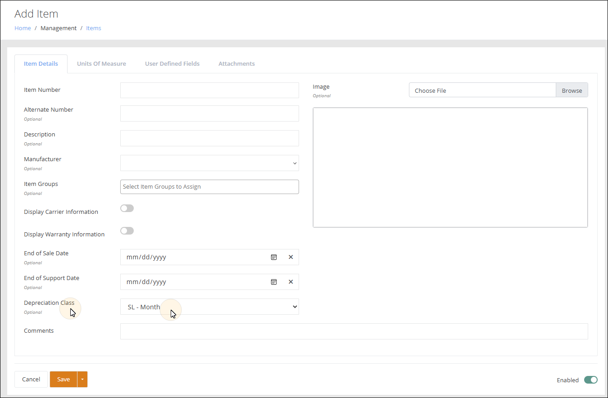Switch off the Enabled toggle
This screenshot has width=608, height=398.
pyautogui.click(x=590, y=380)
